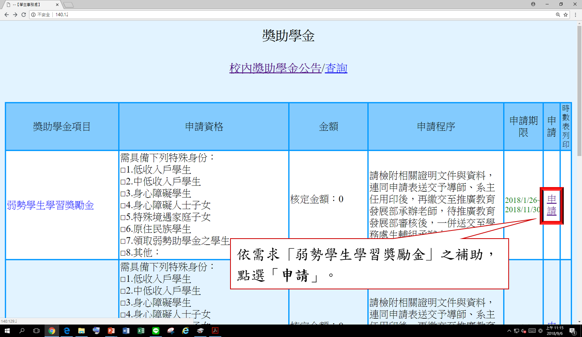Click the start date 2018/1/26~
This screenshot has width=582, height=337.
[x=522, y=200]
